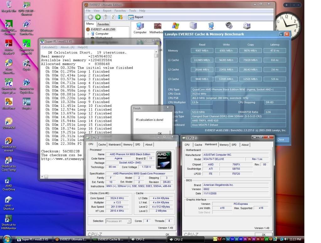
Task: Select the Shortcut to HWMonitor icon
Action: [8, 222]
